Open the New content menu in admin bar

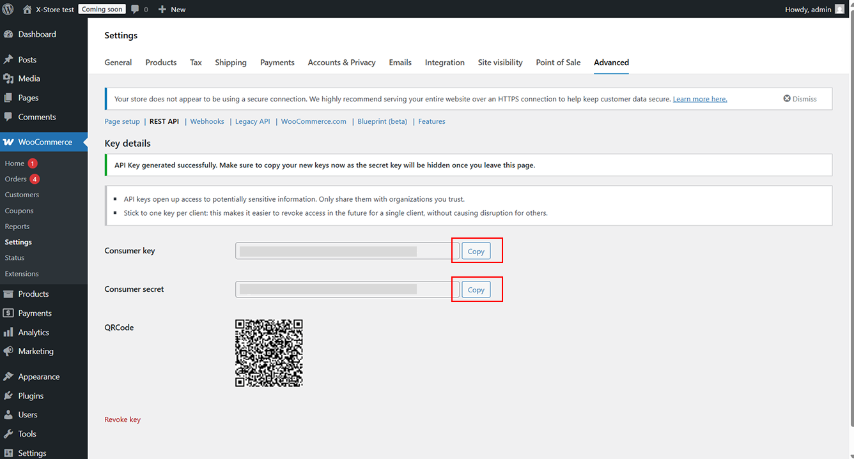click(x=172, y=9)
